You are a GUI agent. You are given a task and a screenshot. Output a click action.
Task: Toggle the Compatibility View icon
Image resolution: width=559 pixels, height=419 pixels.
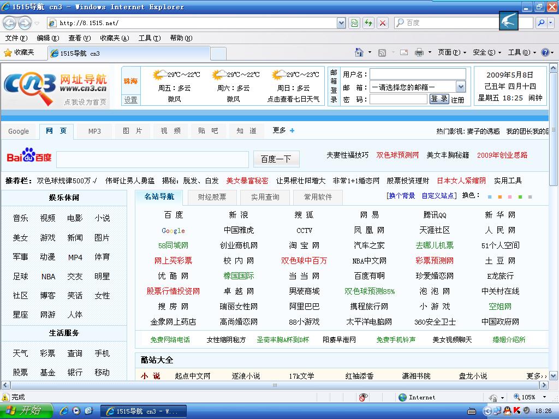[x=354, y=23]
